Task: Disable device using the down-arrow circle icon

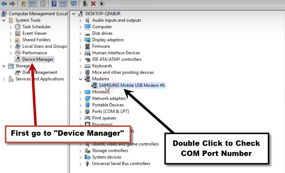Action: [102, 4]
